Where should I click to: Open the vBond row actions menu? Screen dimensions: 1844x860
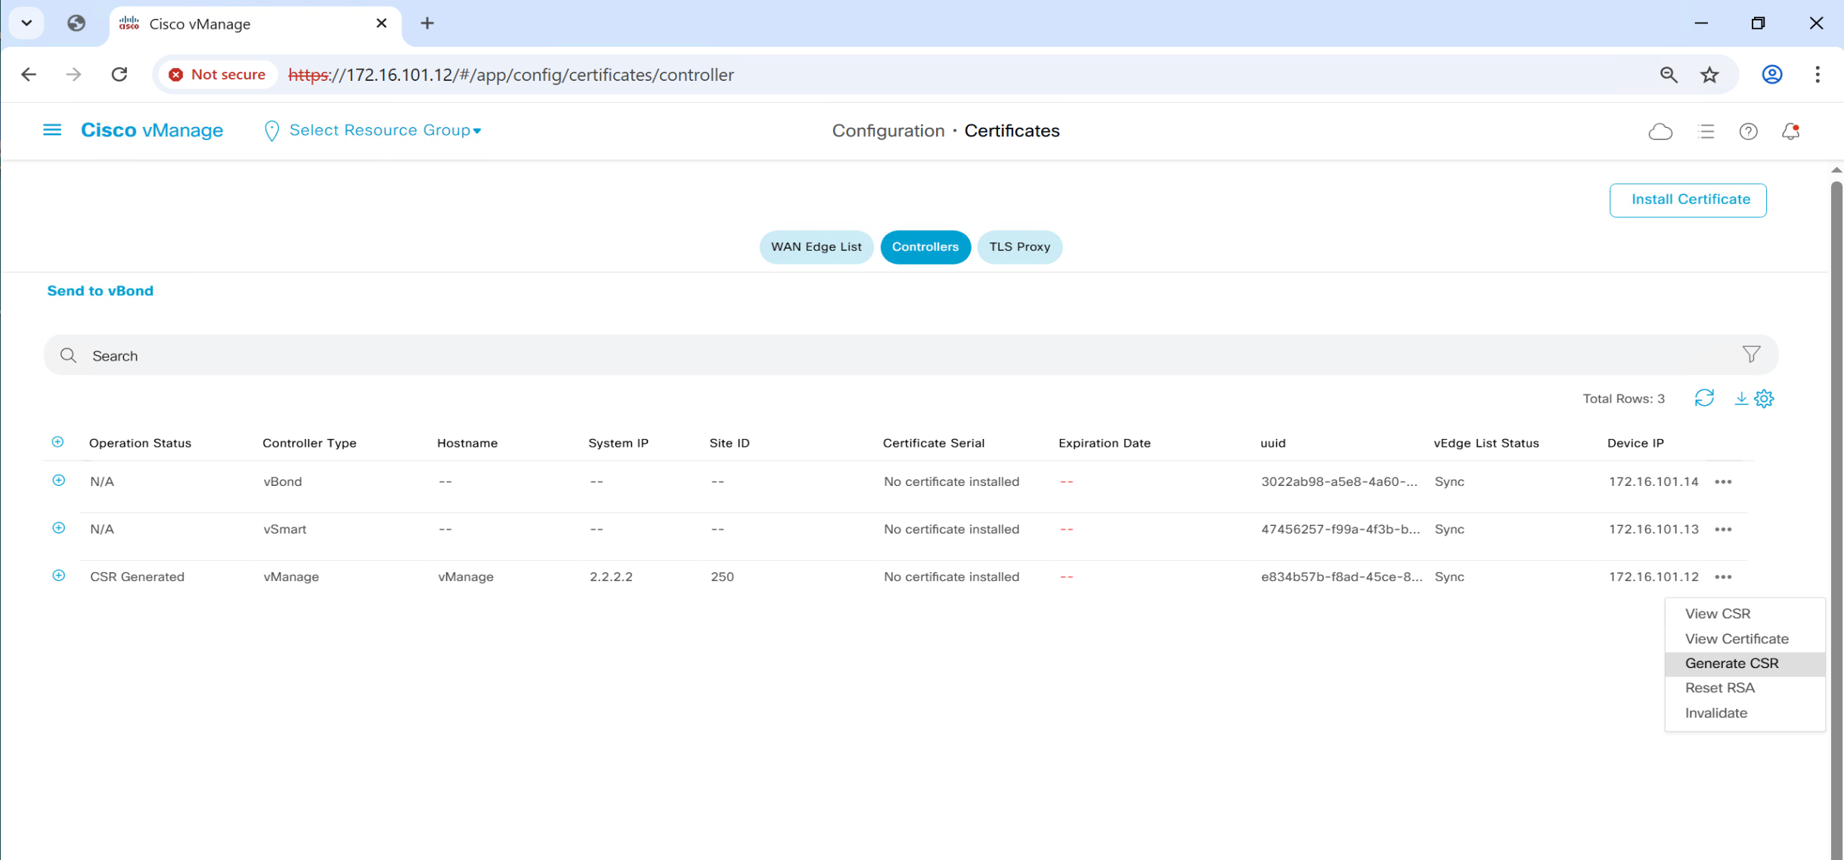(x=1723, y=482)
